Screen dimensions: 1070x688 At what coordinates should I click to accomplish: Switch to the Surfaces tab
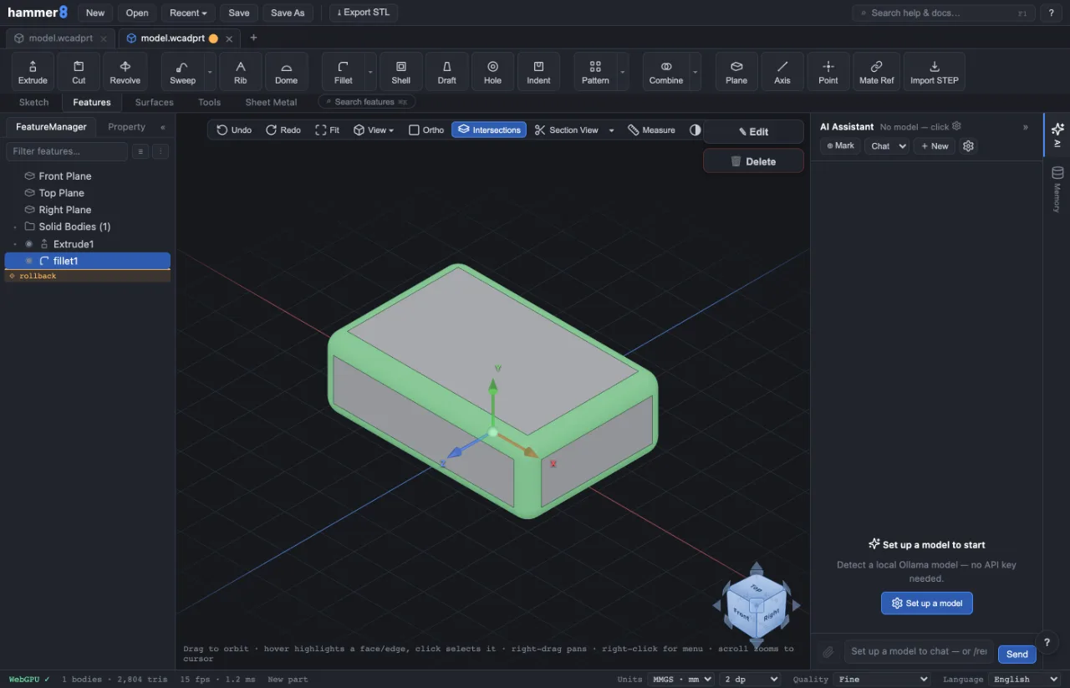(x=155, y=102)
